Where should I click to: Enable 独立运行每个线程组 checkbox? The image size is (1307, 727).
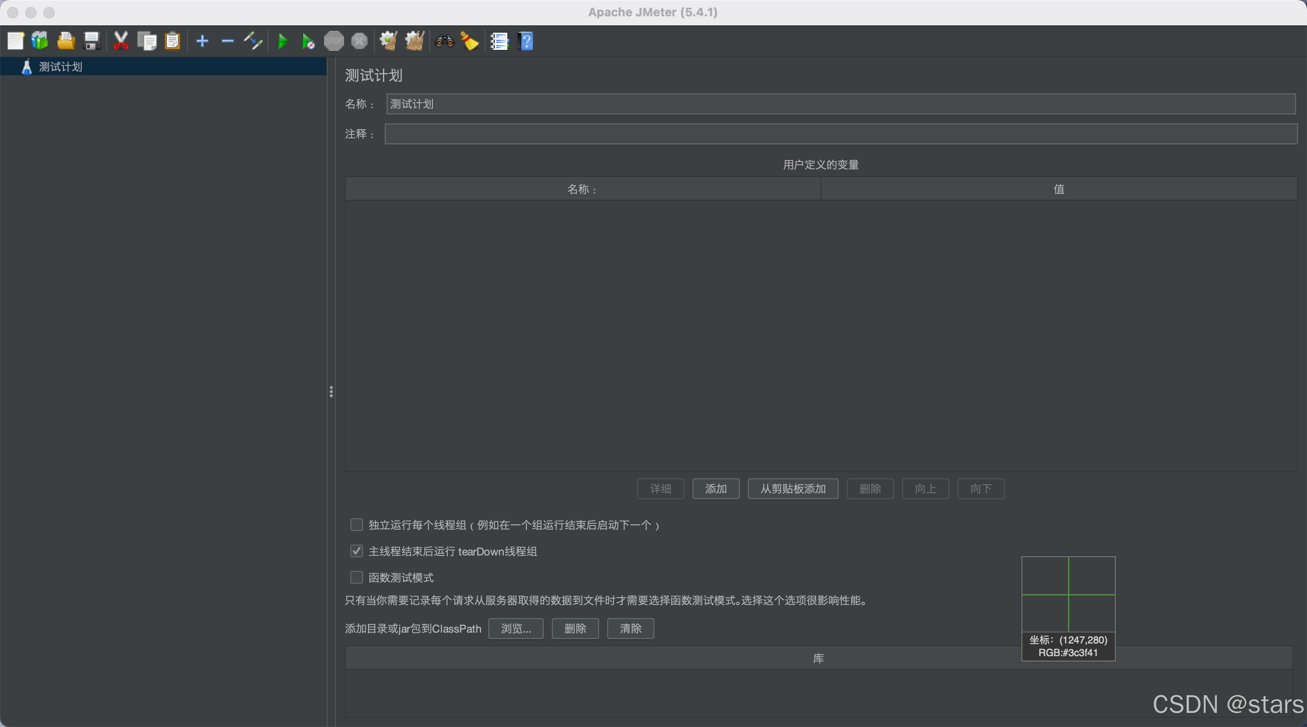[x=357, y=525]
